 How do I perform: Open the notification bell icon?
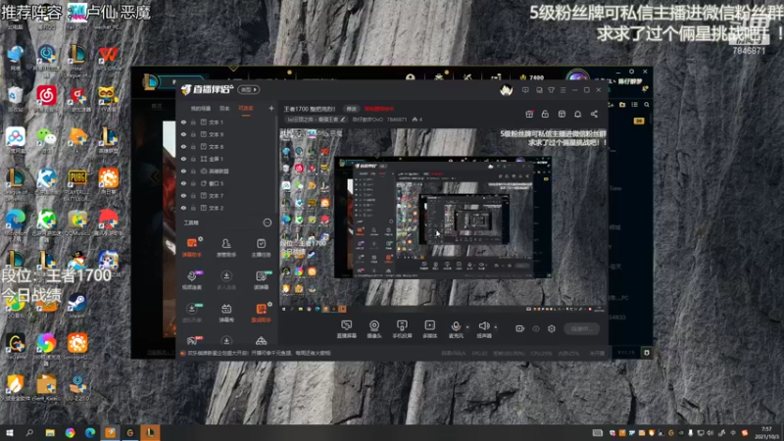pyautogui.click(x=577, y=114)
